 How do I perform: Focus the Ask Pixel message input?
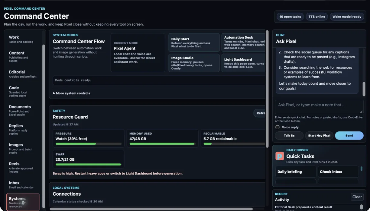[x=319, y=107]
